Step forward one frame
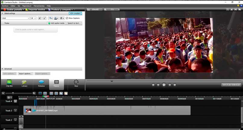The width and height of the screenshot is (243, 130). (x=170, y=85)
